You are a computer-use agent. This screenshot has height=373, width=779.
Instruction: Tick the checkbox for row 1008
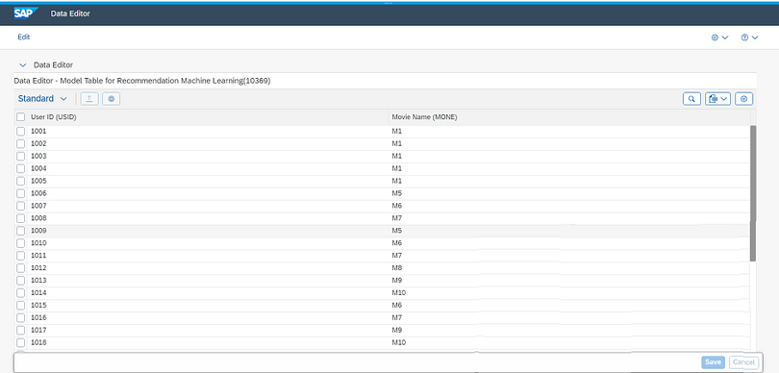click(x=21, y=218)
